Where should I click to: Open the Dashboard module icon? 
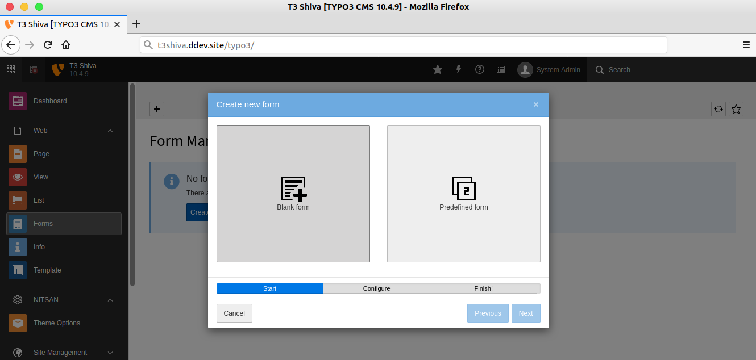point(18,101)
